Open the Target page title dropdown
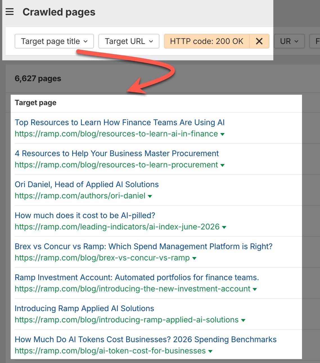Viewport: 320px width, 363px height. 54,41
